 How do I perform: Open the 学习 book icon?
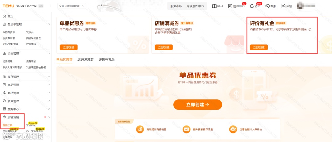(214, 6)
